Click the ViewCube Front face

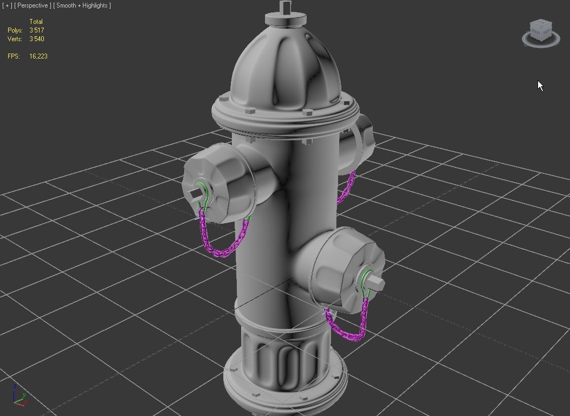537,32
